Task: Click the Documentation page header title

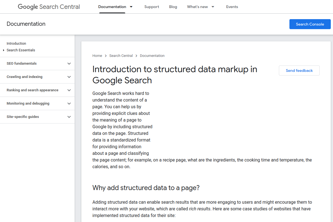Action: click(x=26, y=24)
